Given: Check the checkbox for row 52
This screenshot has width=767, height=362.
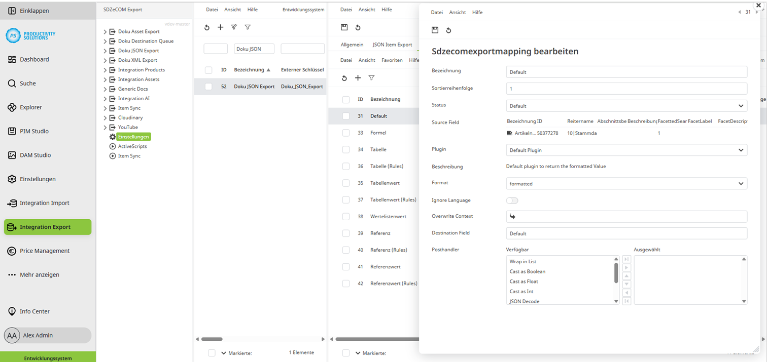Looking at the screenshot, I should (208, 87).
